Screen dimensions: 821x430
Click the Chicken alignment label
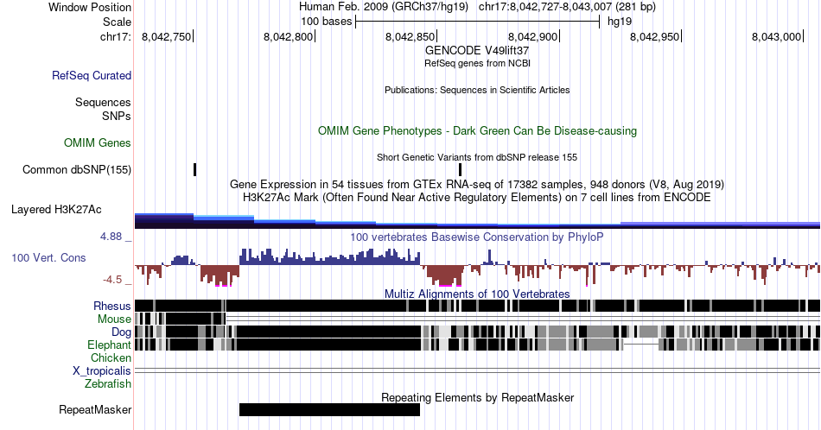click(x=111, y=357)
